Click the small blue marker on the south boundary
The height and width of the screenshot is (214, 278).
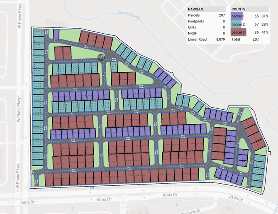[x=92, y=187]
